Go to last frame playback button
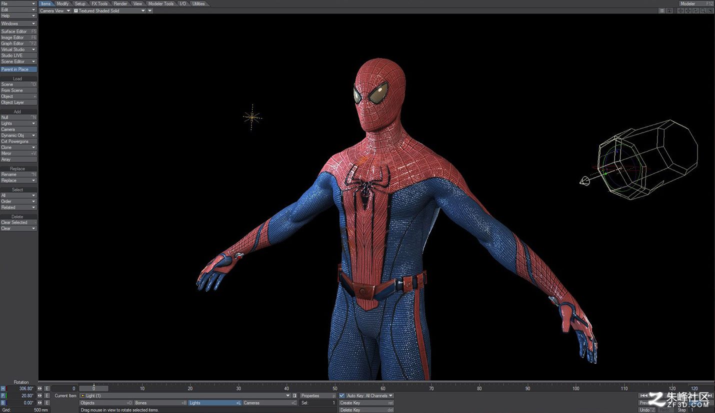This screenshot has height=413, width=715. point(709,395)
